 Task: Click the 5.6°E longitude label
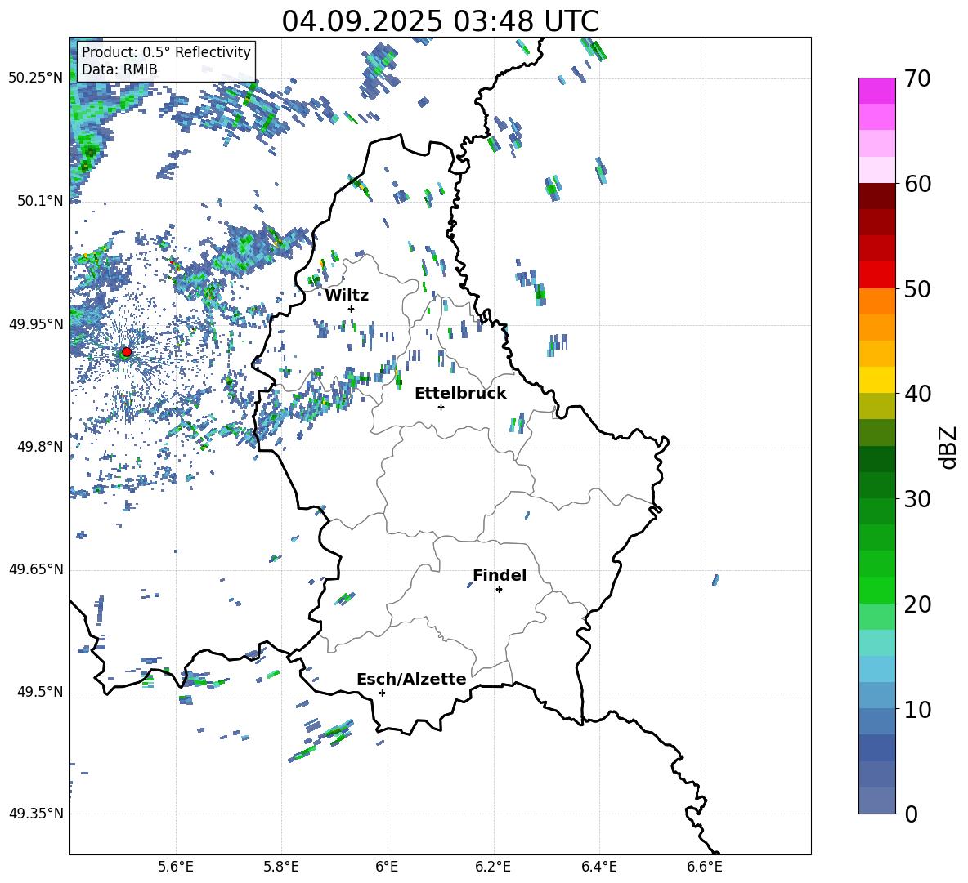[176, 867]
